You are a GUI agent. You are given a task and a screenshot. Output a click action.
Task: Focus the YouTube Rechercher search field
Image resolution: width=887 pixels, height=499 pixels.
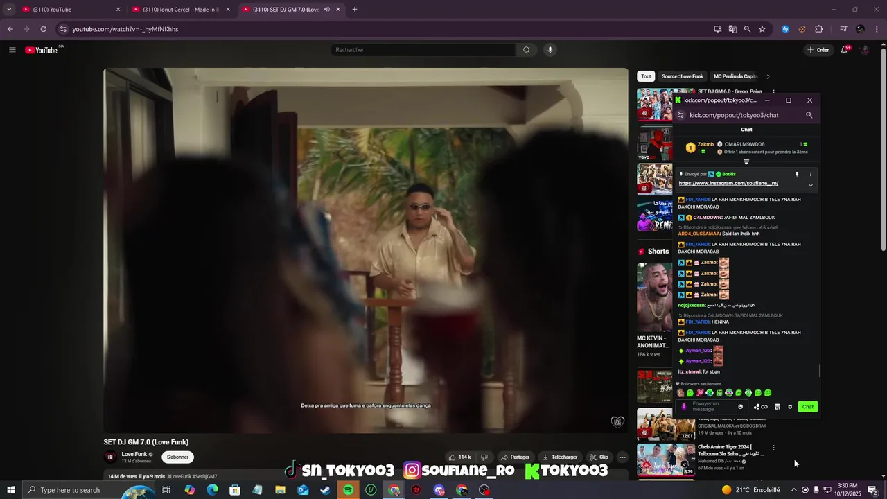coord(423,50)
